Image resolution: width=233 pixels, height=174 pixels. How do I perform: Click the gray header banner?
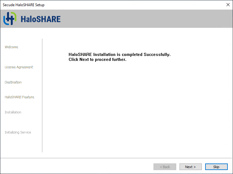coord(139,19)
